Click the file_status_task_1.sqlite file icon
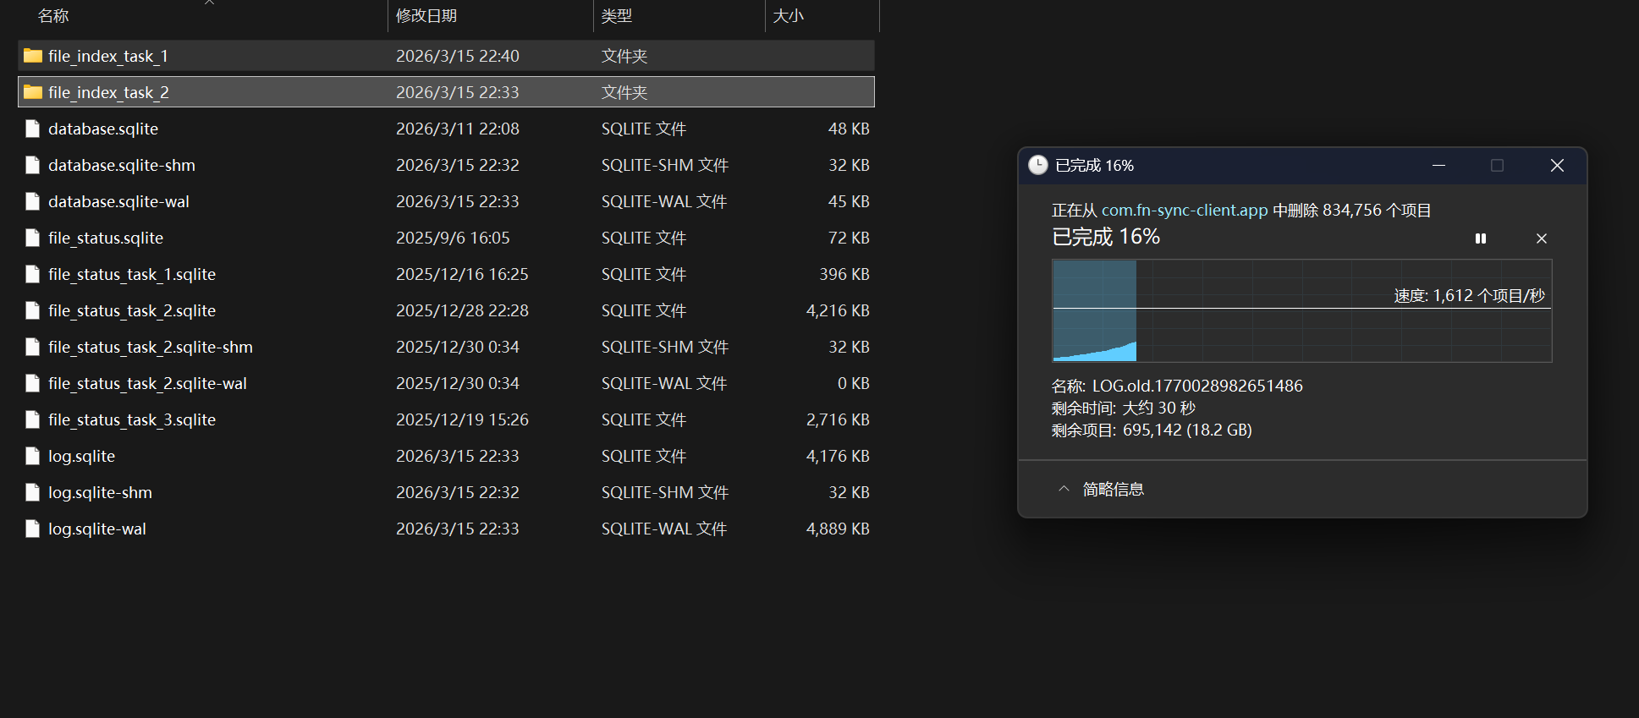 33,274
